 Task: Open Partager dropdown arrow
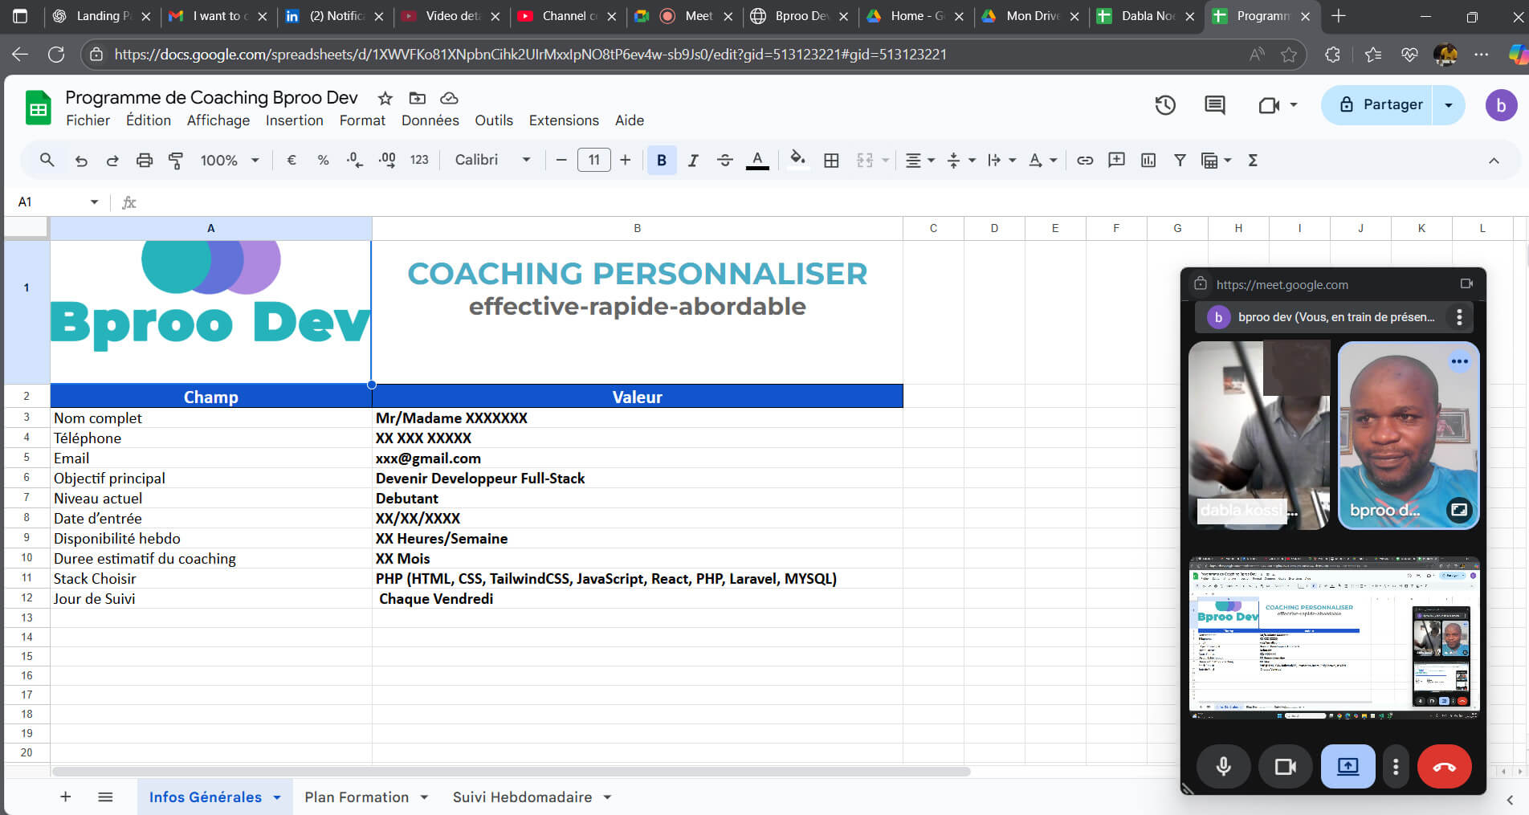(x=1449, y=105)
